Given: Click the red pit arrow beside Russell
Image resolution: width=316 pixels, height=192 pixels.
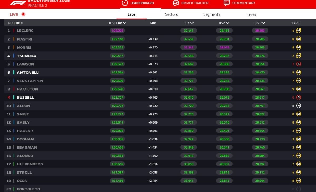Looking at the screenshot, I should 9,97.
